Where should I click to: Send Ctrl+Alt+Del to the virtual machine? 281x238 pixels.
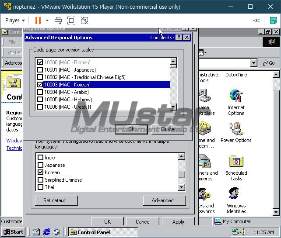pos(58,21)
